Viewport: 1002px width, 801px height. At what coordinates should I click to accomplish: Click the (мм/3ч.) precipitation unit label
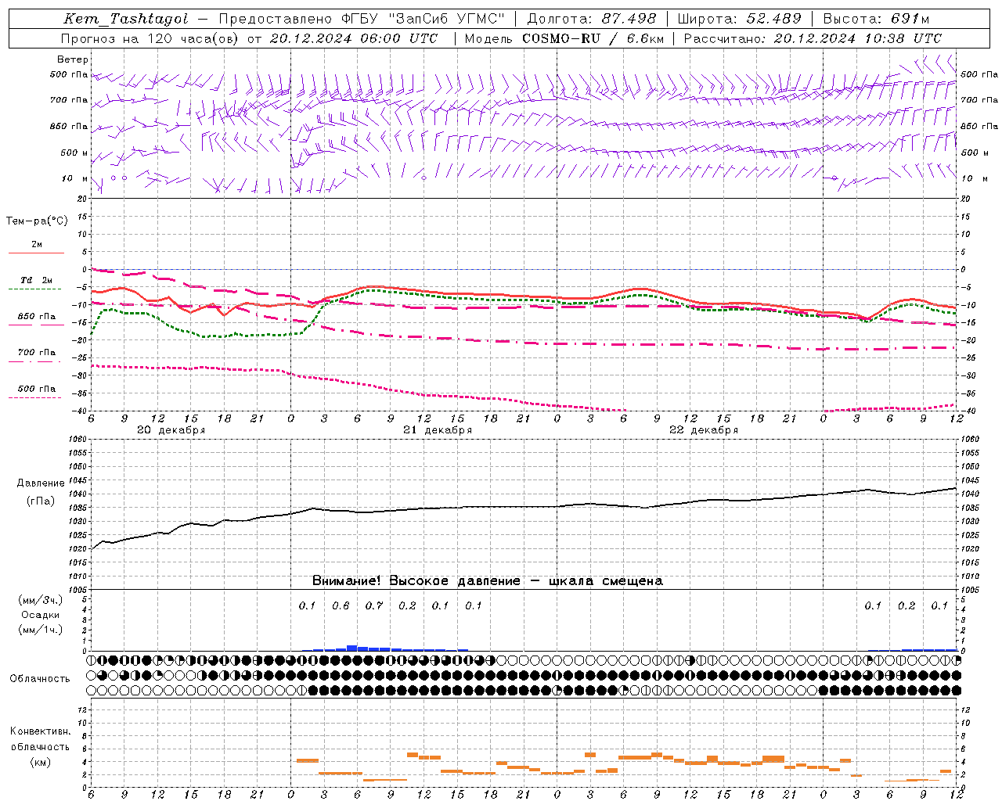click(41, 600)
